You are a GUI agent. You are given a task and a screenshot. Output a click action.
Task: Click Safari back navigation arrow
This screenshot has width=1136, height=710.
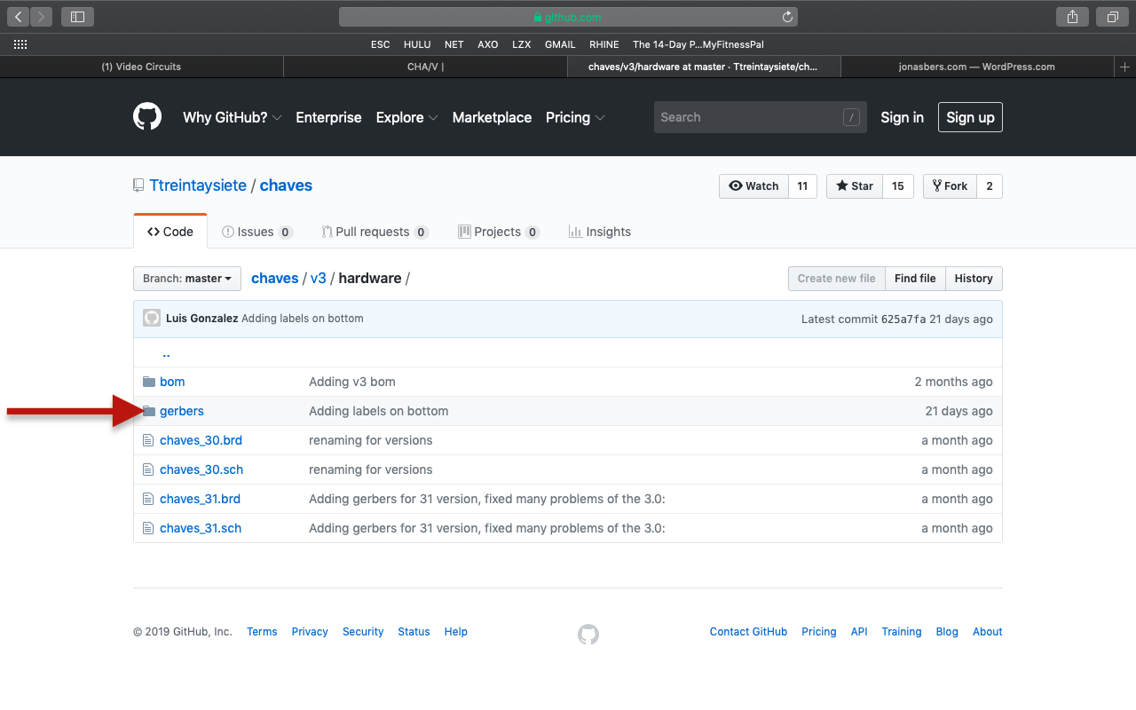point(19,17)
